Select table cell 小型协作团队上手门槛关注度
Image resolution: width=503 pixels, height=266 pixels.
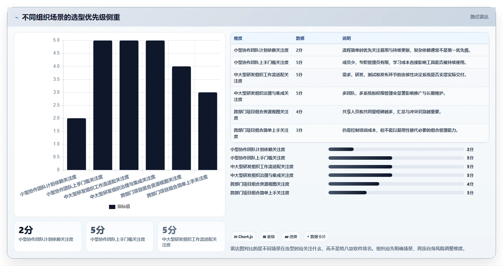coord(261,63)
